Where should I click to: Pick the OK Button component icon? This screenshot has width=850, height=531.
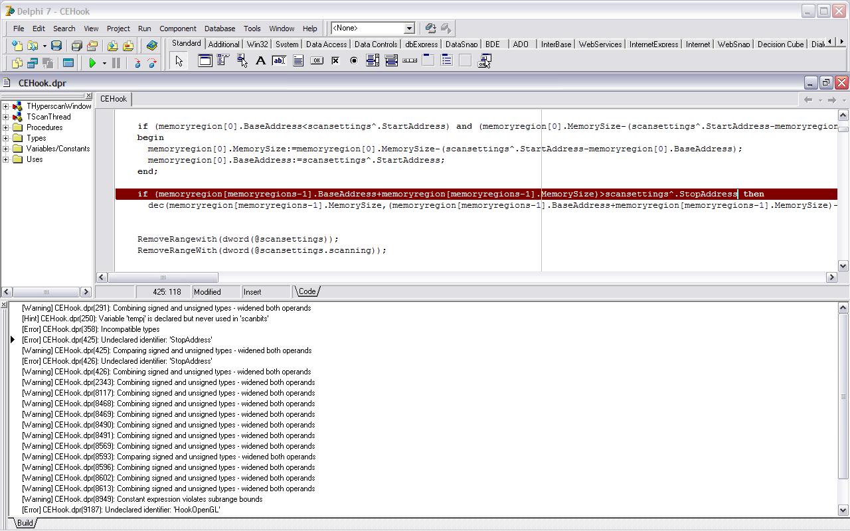coord(317,61)
